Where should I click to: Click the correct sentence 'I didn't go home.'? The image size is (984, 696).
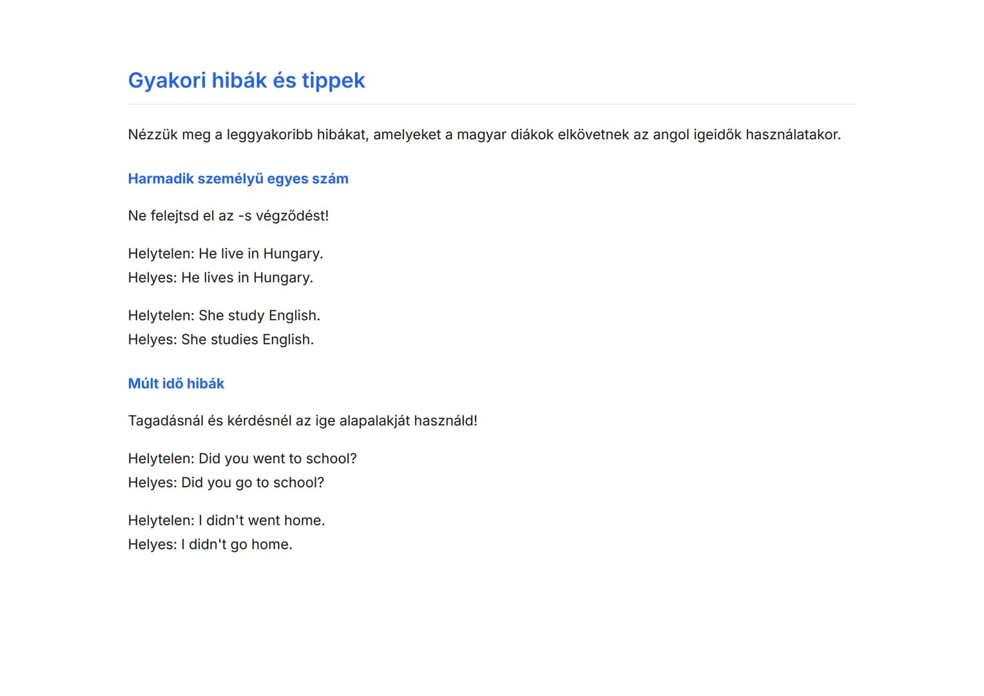pyautogui.click(x=236, y=545)
